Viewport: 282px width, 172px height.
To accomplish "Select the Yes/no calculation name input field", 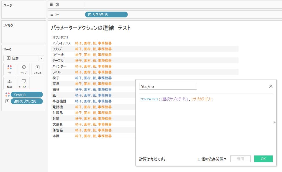I will point(168,86).
